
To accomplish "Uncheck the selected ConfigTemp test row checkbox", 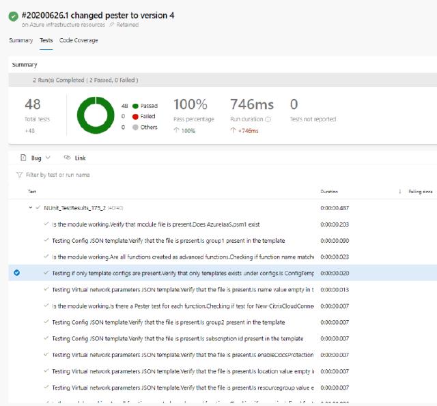I will [17, 273].
